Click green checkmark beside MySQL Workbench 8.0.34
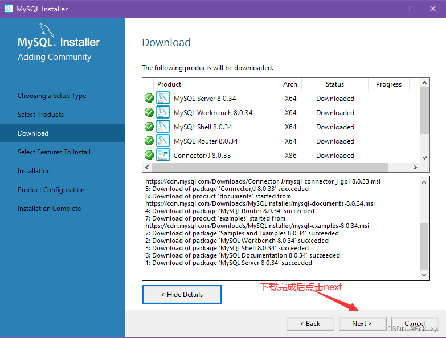The width and height of the screenshot is (446, 338). click(x=149, y=112)
